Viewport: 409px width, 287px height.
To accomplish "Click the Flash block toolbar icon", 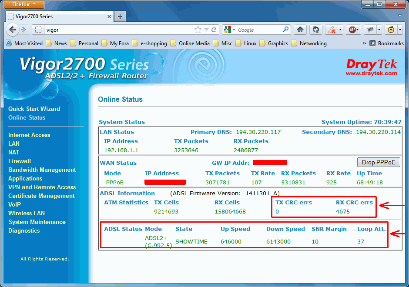I will [332, 30].
